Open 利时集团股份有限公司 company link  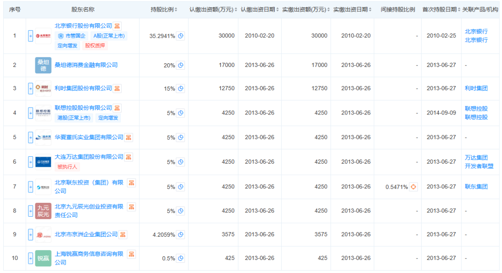[x=83, y=88]
